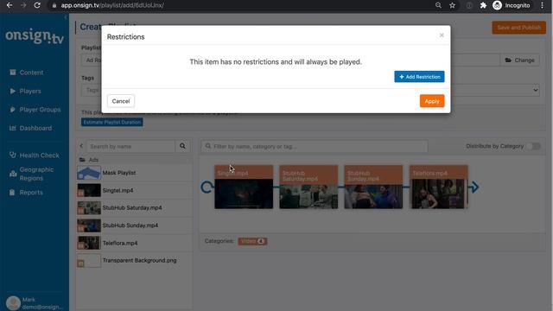
Task: Apply the restrictions dialog
Action: pyautogui.click(x=432, y=101)
